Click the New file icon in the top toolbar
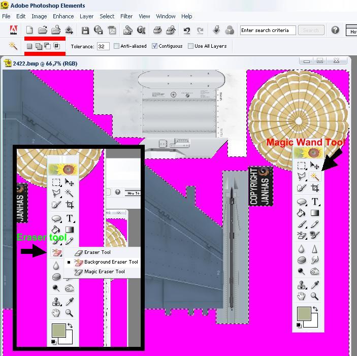Screen dimensions: 357x356 29,30
